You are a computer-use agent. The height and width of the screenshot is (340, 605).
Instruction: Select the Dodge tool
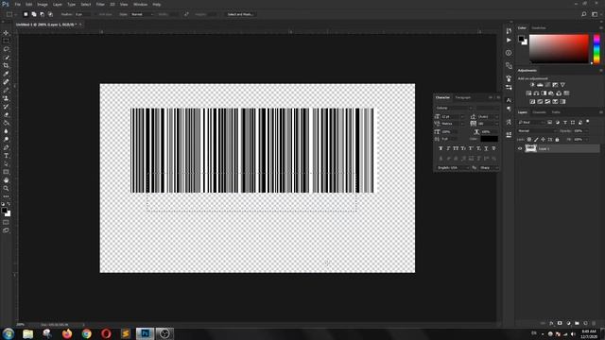click(6, 139)
